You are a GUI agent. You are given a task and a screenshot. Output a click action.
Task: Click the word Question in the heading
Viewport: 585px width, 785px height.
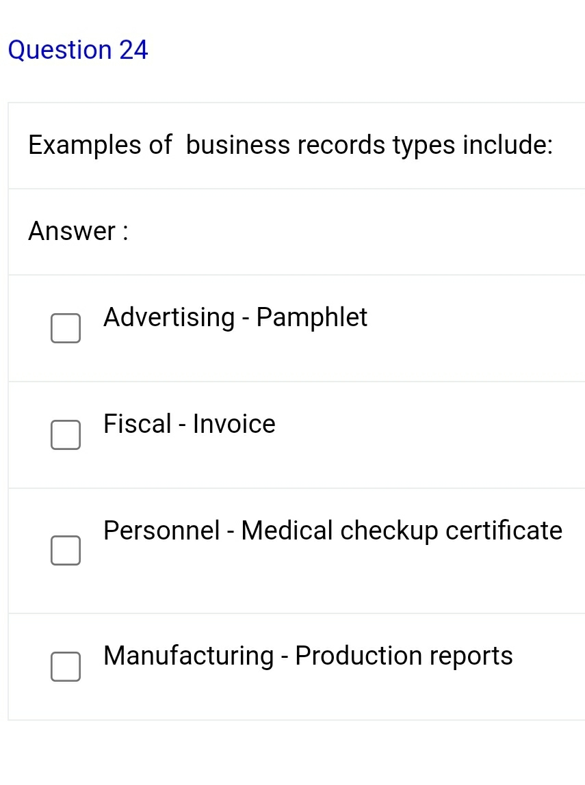[x=60, y=50]
